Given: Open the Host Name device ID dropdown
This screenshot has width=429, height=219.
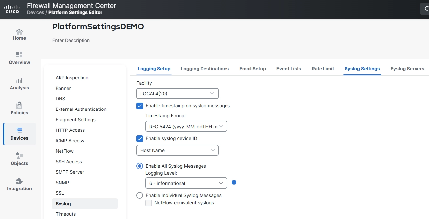Looking at the screenshot, I should click(178, 150).
